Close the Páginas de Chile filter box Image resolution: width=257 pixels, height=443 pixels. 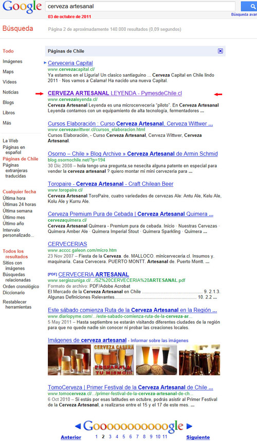point(221,51)
